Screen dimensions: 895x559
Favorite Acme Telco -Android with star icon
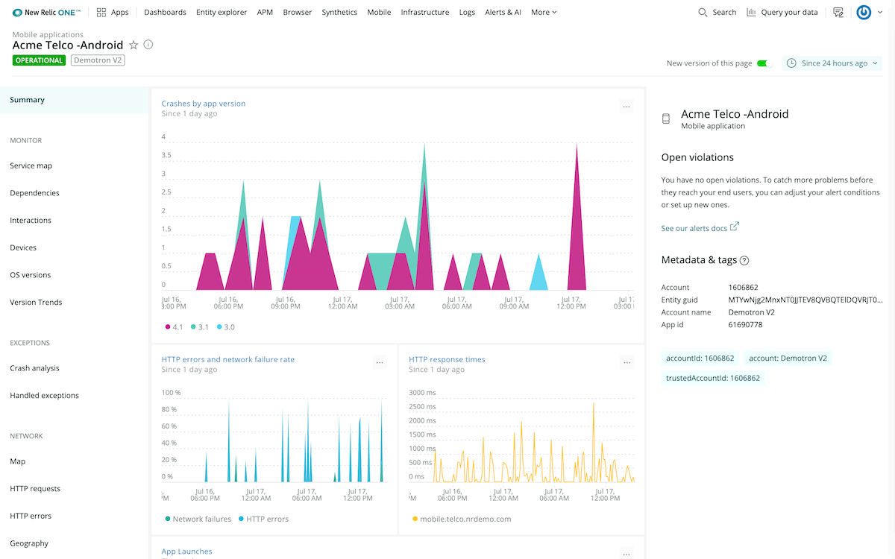point(134,45)
